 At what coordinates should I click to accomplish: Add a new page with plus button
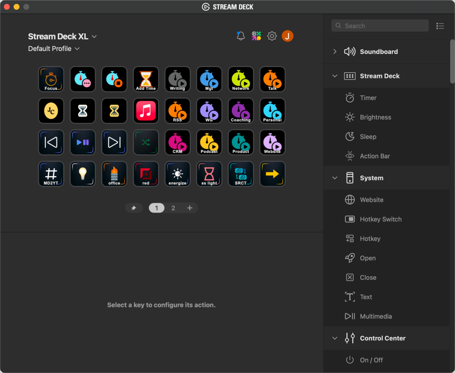pos(190,208)
